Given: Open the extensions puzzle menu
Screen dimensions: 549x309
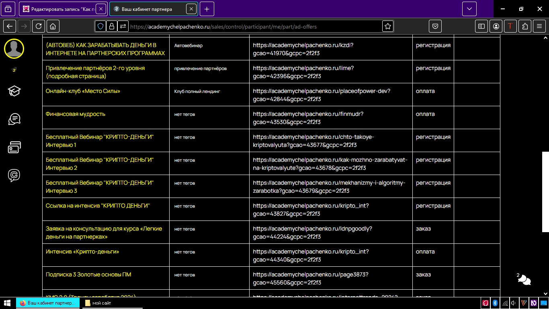Looking at the screenshot, I should coord(525,26).
